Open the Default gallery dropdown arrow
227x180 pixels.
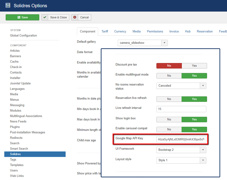pyautogui.click(x=164, y=43)
